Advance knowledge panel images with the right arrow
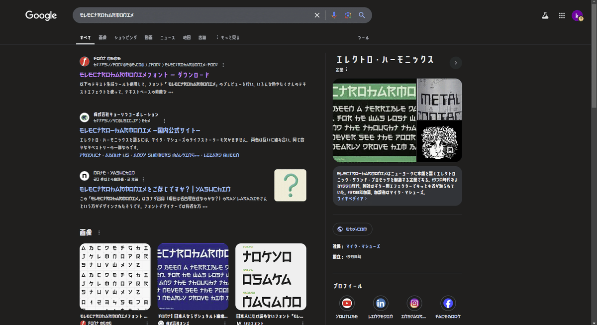597x325 pixels. click(x=455, y=63)
